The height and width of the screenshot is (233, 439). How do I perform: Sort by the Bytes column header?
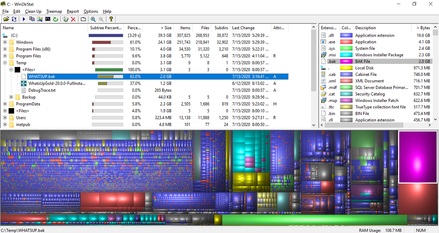pos(422,28)
